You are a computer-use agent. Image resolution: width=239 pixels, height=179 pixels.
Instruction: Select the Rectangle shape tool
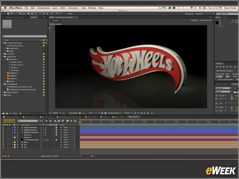(x=28, y=14)
